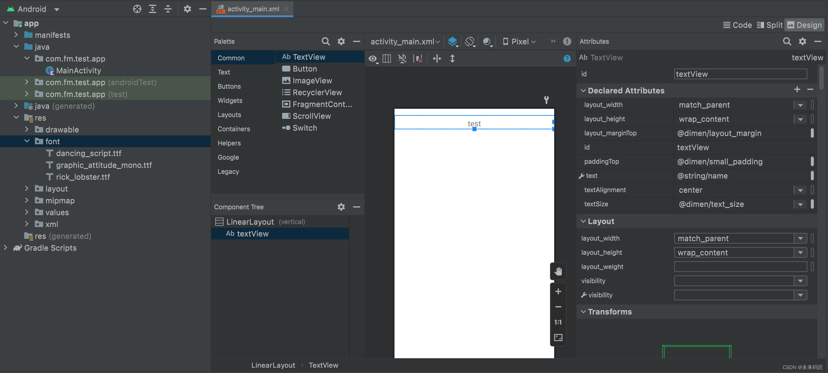The image size is (828, 373).
Task: Open design editor help question icon
Action: pyautogui.click(x=567, y=59)
